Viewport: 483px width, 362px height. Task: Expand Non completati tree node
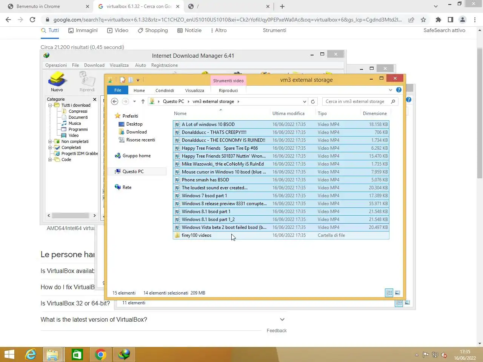50,141
